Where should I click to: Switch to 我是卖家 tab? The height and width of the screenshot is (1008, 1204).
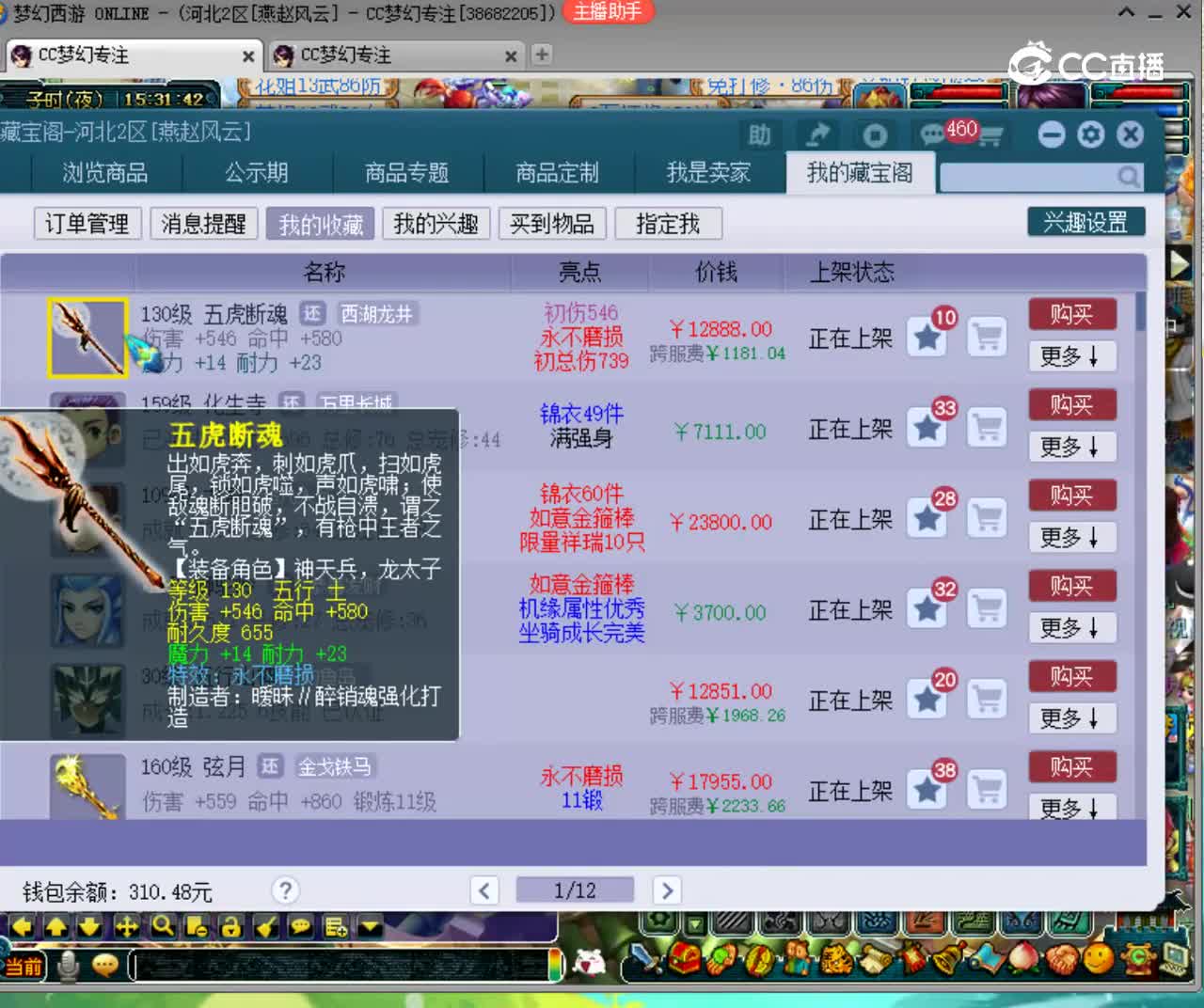click(x=708, y=173)
